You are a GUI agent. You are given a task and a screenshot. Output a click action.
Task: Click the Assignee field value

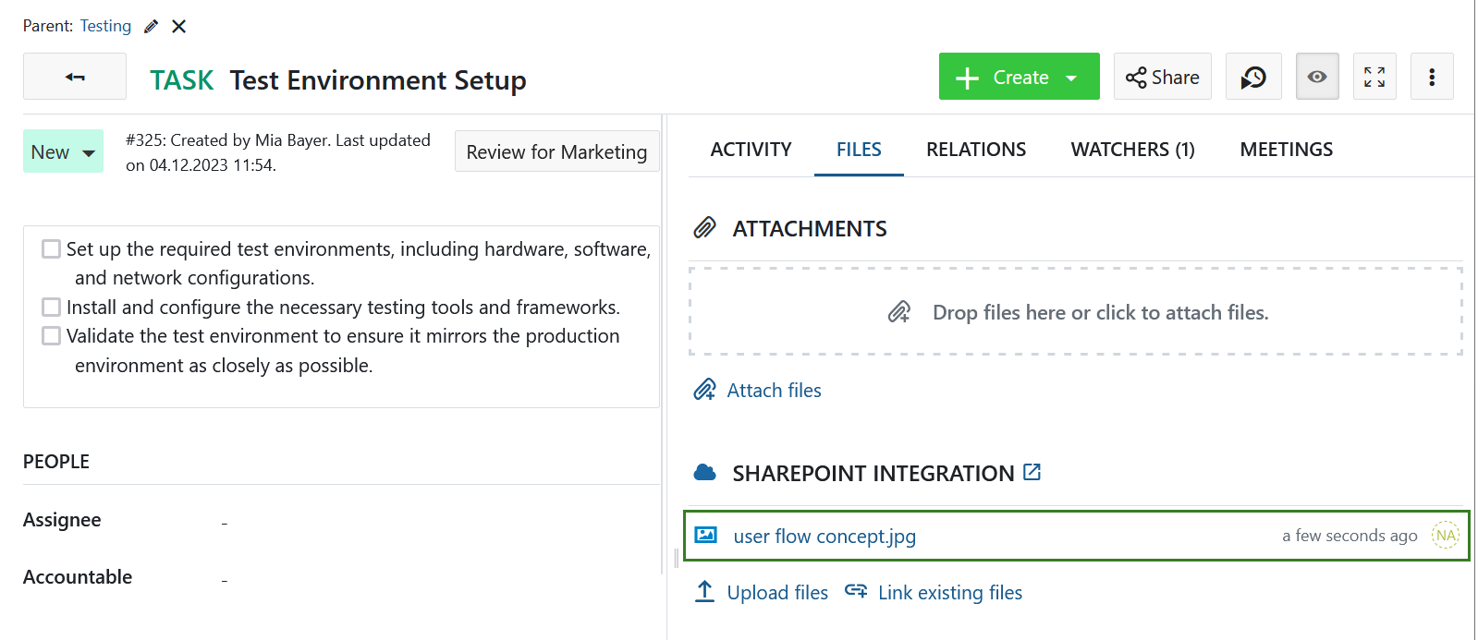tap(225, 522)
